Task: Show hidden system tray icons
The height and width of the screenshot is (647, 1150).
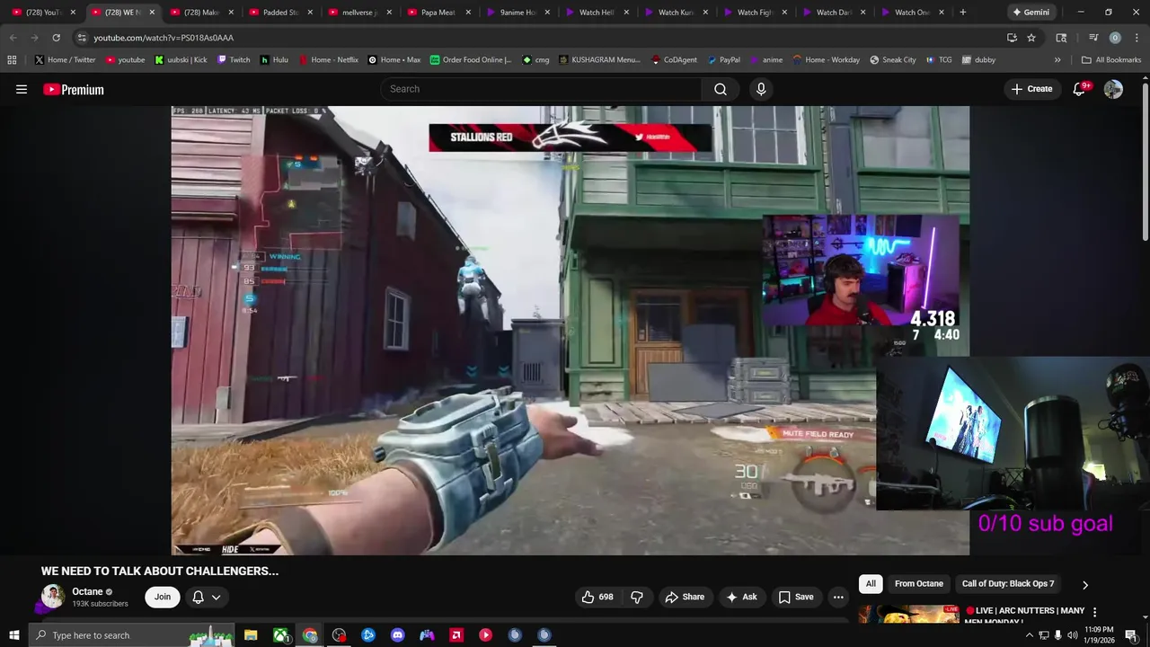Action: click(1029, 635)
